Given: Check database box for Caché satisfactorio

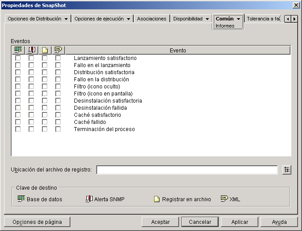Looking at the screenshot, I should pyautogui.click(x=18, y=115).
